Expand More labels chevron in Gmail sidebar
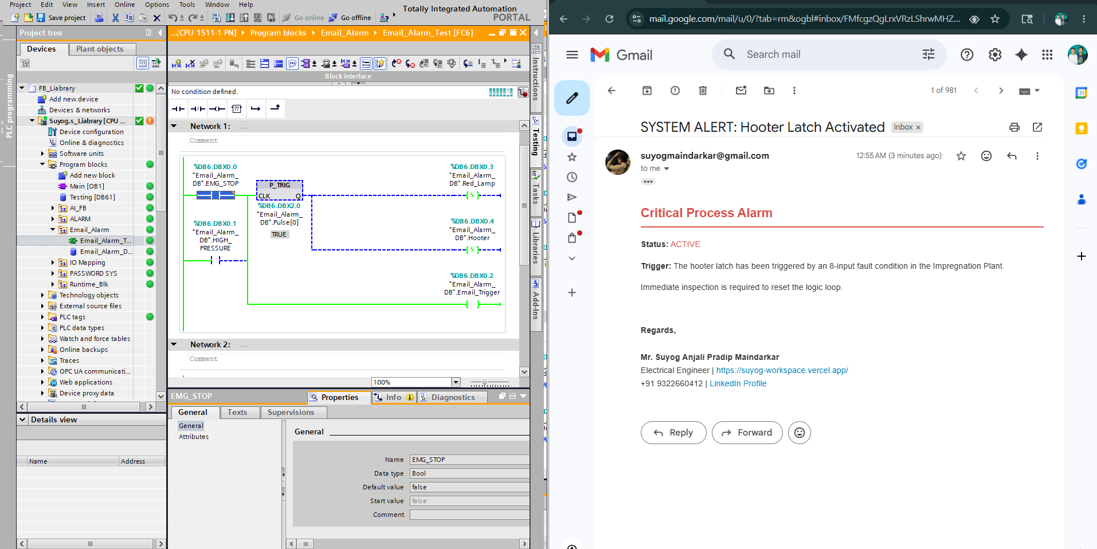Image resolution: width=1097 pixels, height=549 pixels. click(572, 258)
